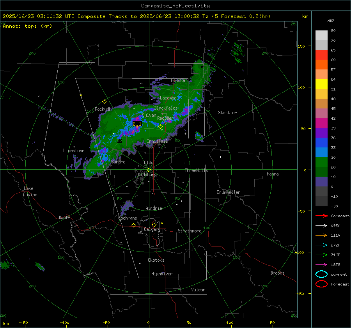Click the Lacombe city label
The width and height of the screenshot is (351, 328).
click(x=168, y=98)
